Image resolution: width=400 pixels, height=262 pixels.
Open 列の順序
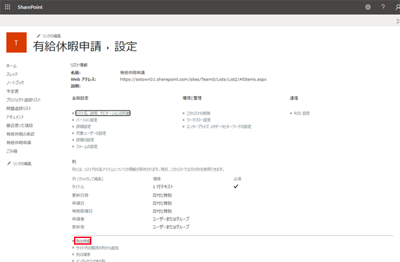click(x=83, y=255)
